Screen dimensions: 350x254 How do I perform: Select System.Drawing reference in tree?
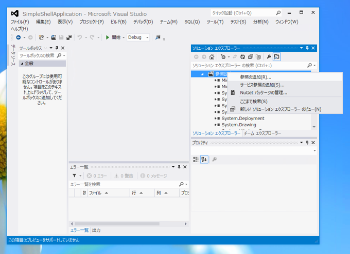[239, 125]
